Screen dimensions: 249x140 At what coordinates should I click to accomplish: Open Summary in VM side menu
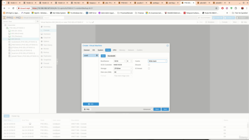click(x=47, y=27)
